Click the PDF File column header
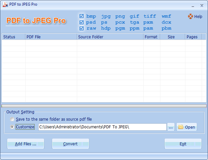Viewport: 208px width, 160px height. [51, 37]
